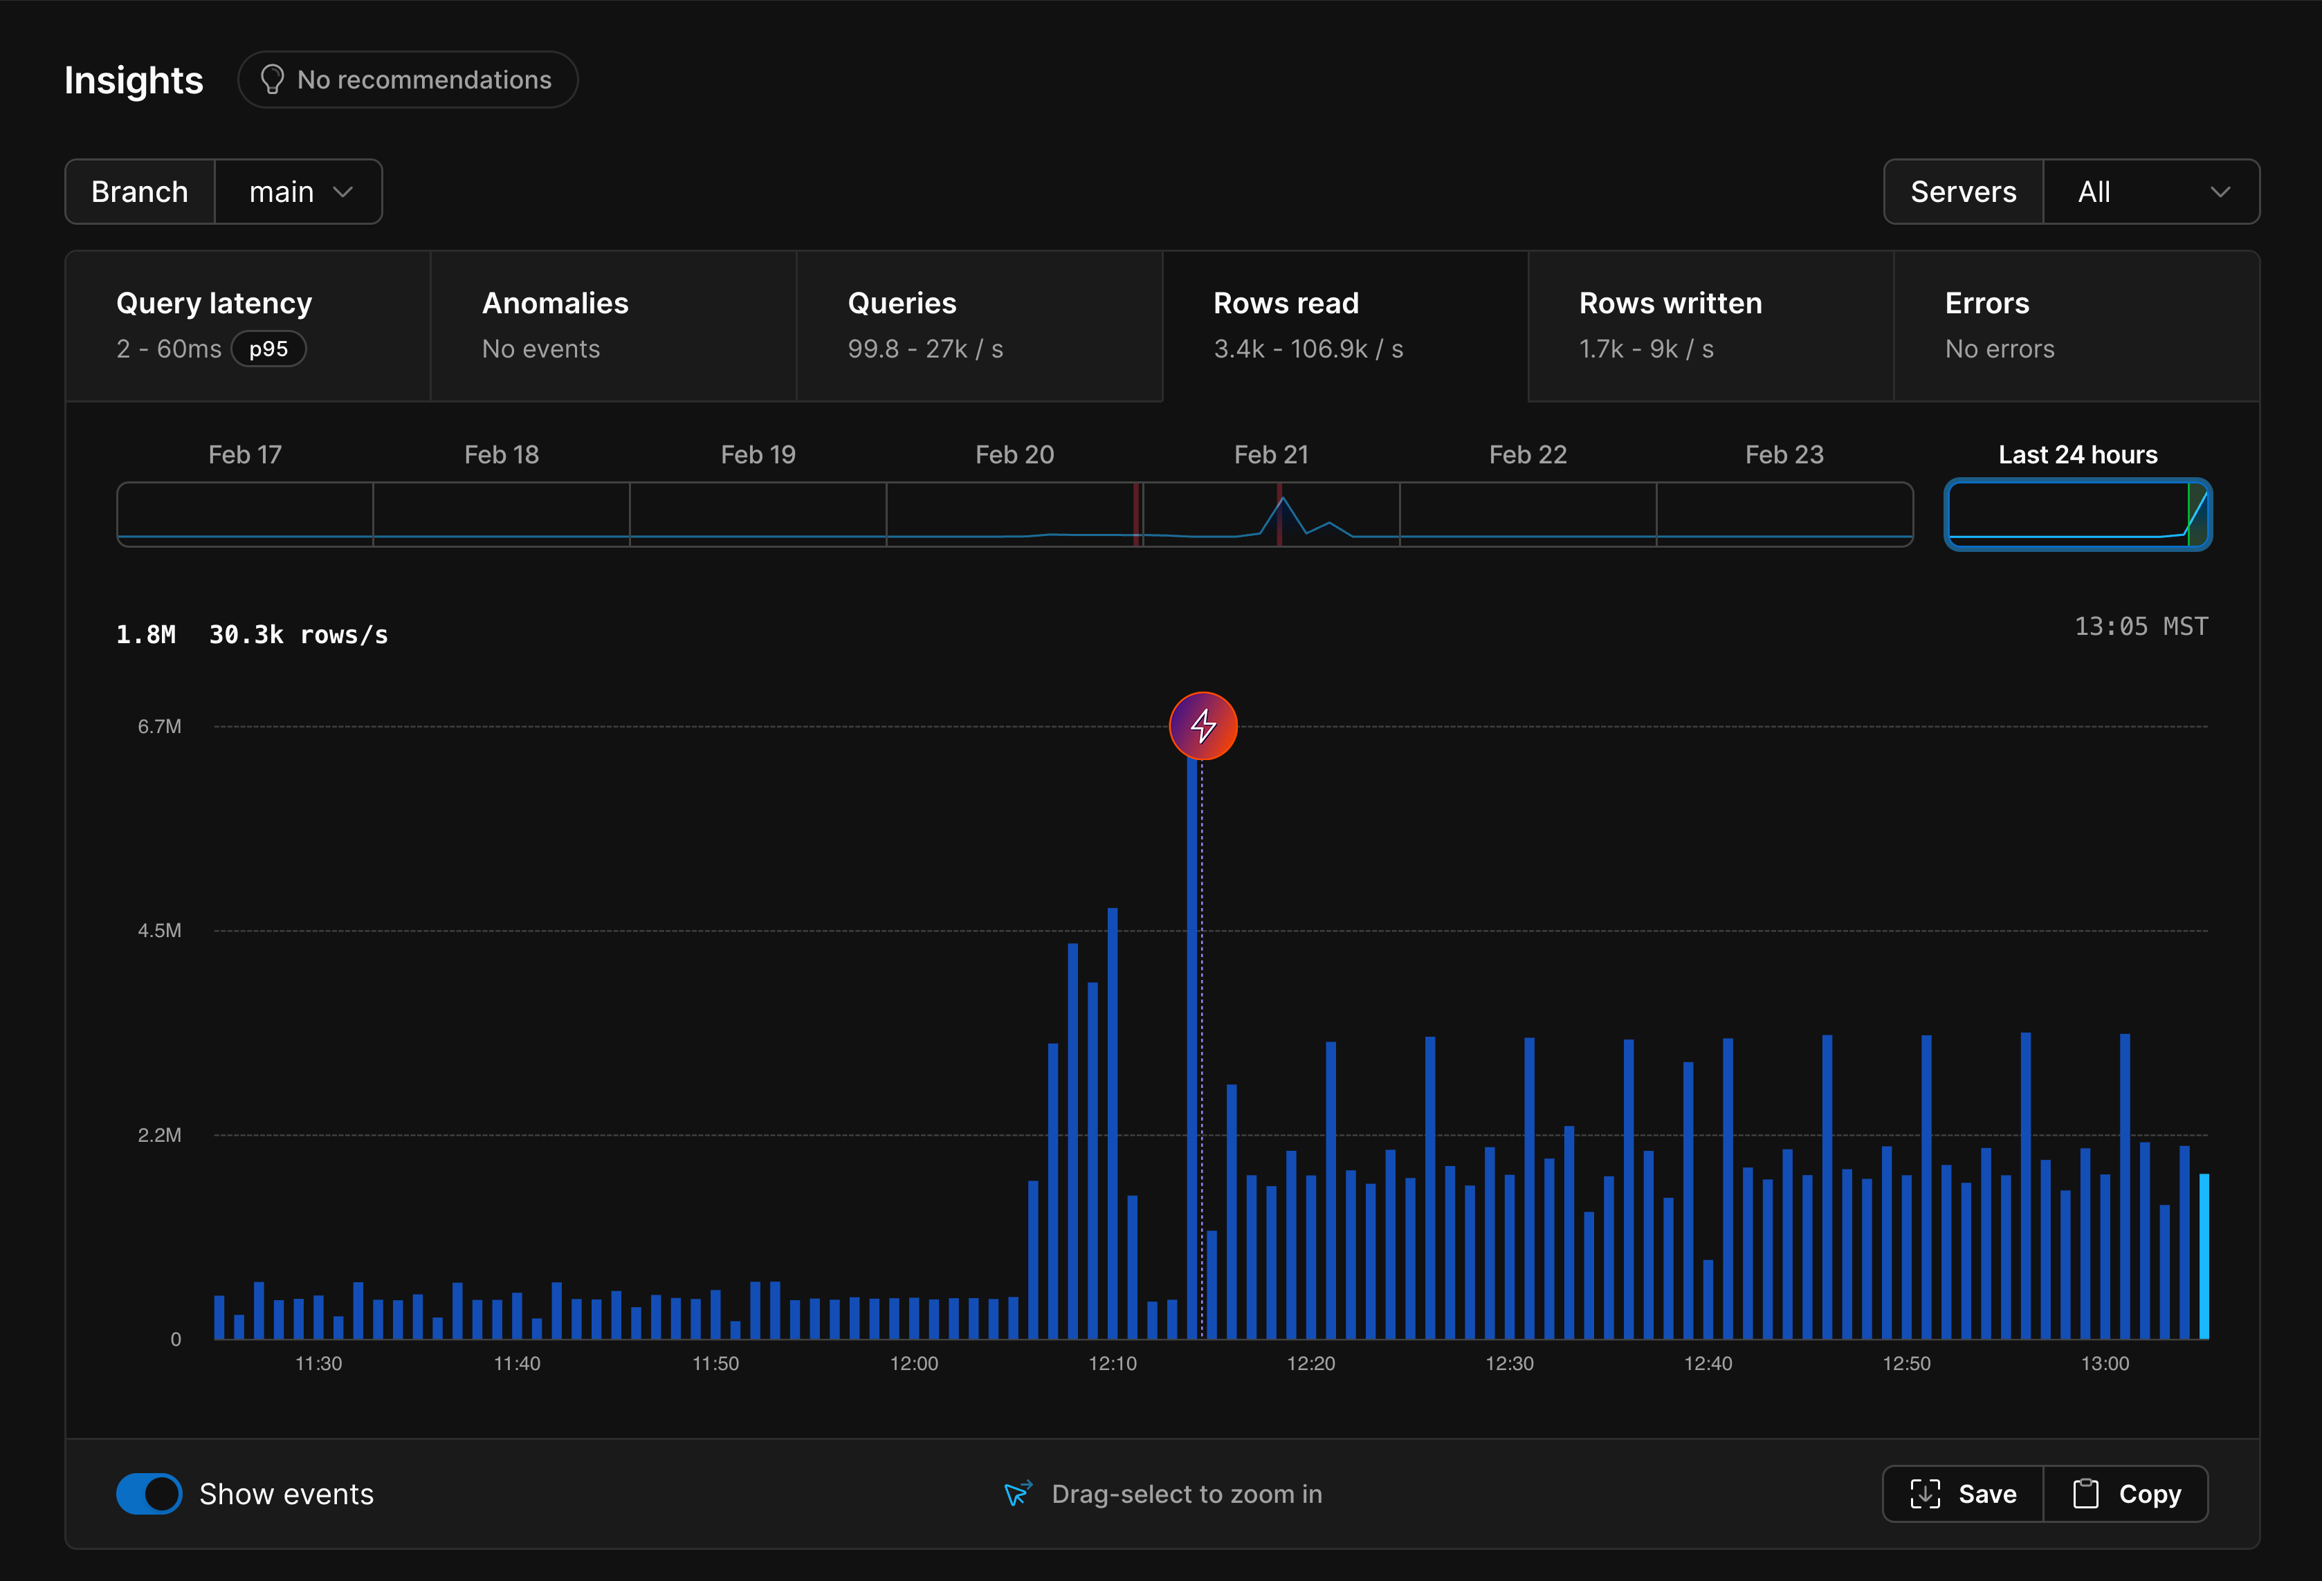The image size is (2322, 1581).
Task: Click the drag-select cursor arrow icon
Action: 1016,1494
